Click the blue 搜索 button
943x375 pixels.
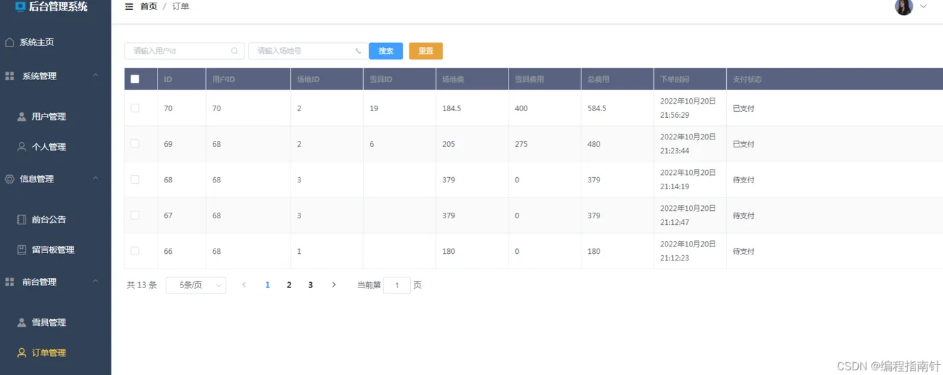tap(386, 51)
